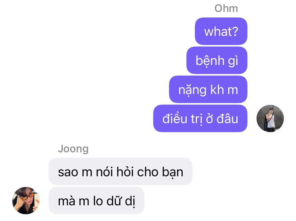
Task: Click the word "nặng" in Ohm's third message
Action: click(x=192, y=90)
